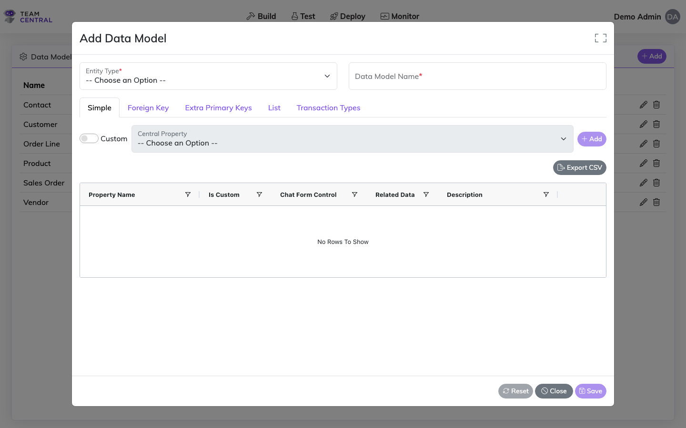The height and width of the screenshot is (428, 686).
Task: Reset the Add Data Model form
Action: 515,391
